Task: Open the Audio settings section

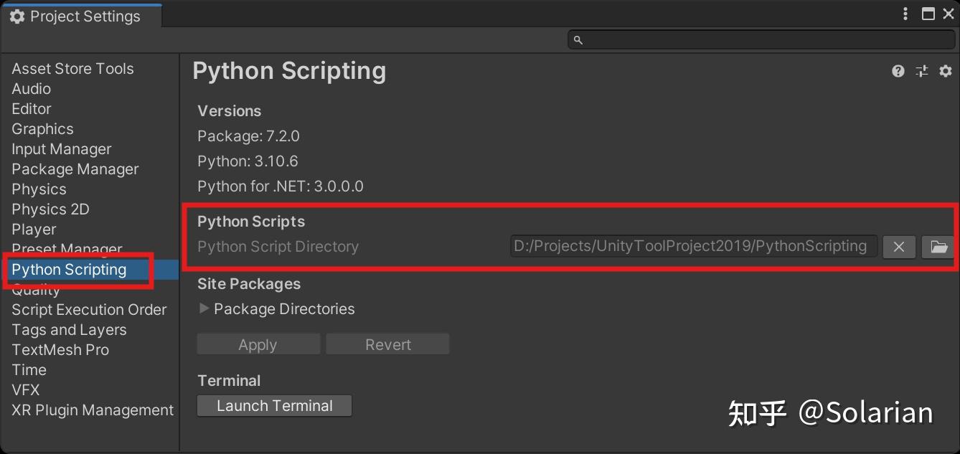Action: pyautogui.click(x=31, y=88)
